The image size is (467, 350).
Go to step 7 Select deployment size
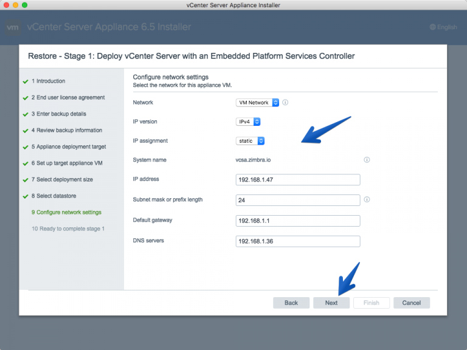click(62, 179)
